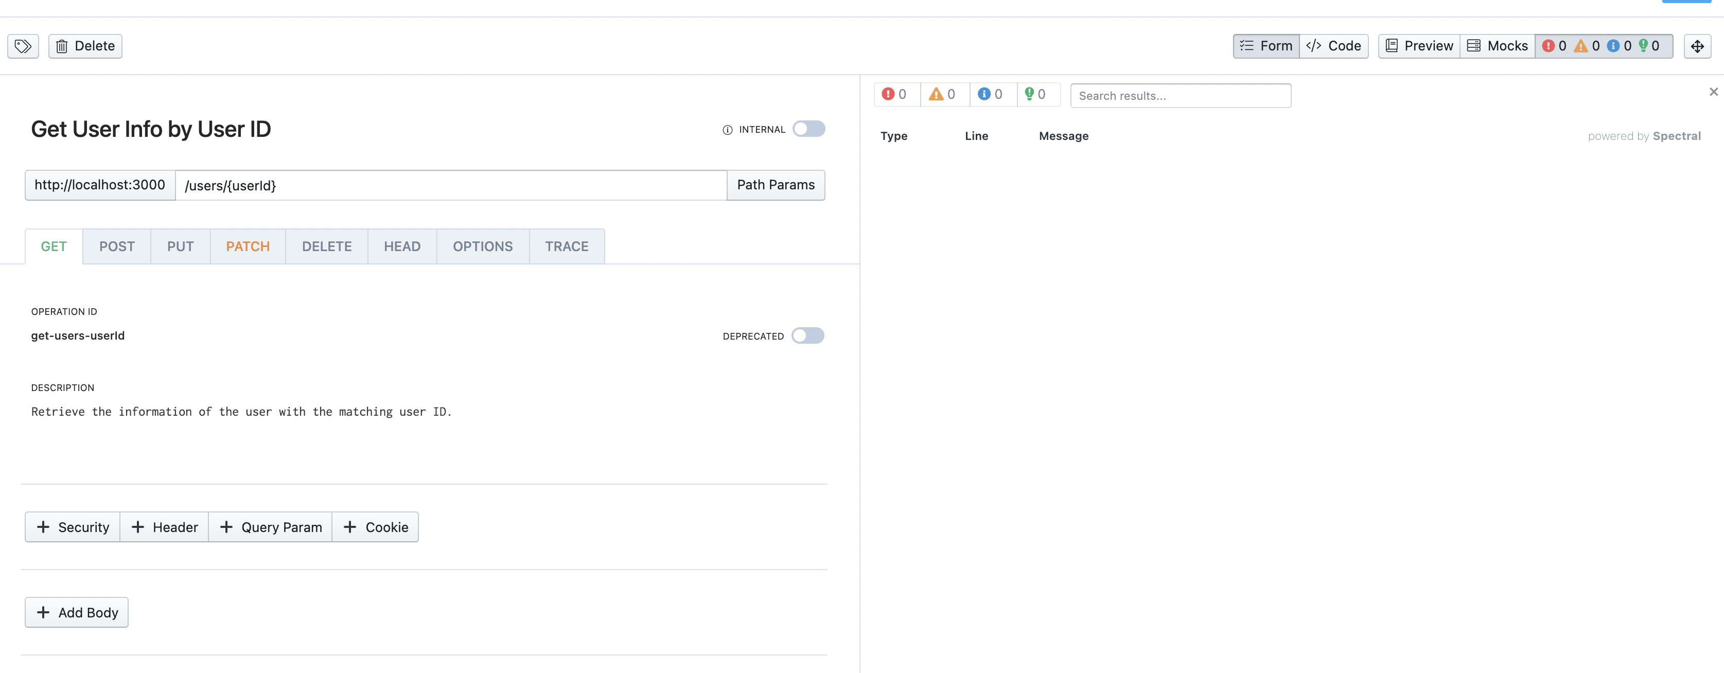Switch to the POST method tab

point(116,246)
